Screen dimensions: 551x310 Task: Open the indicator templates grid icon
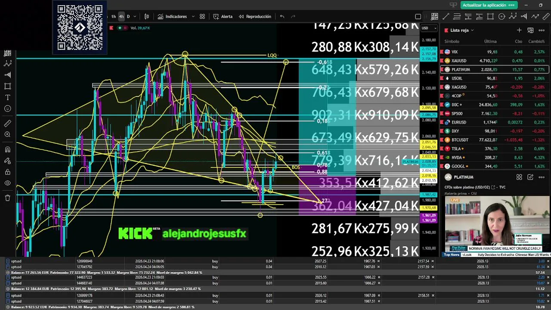point(202,16)
